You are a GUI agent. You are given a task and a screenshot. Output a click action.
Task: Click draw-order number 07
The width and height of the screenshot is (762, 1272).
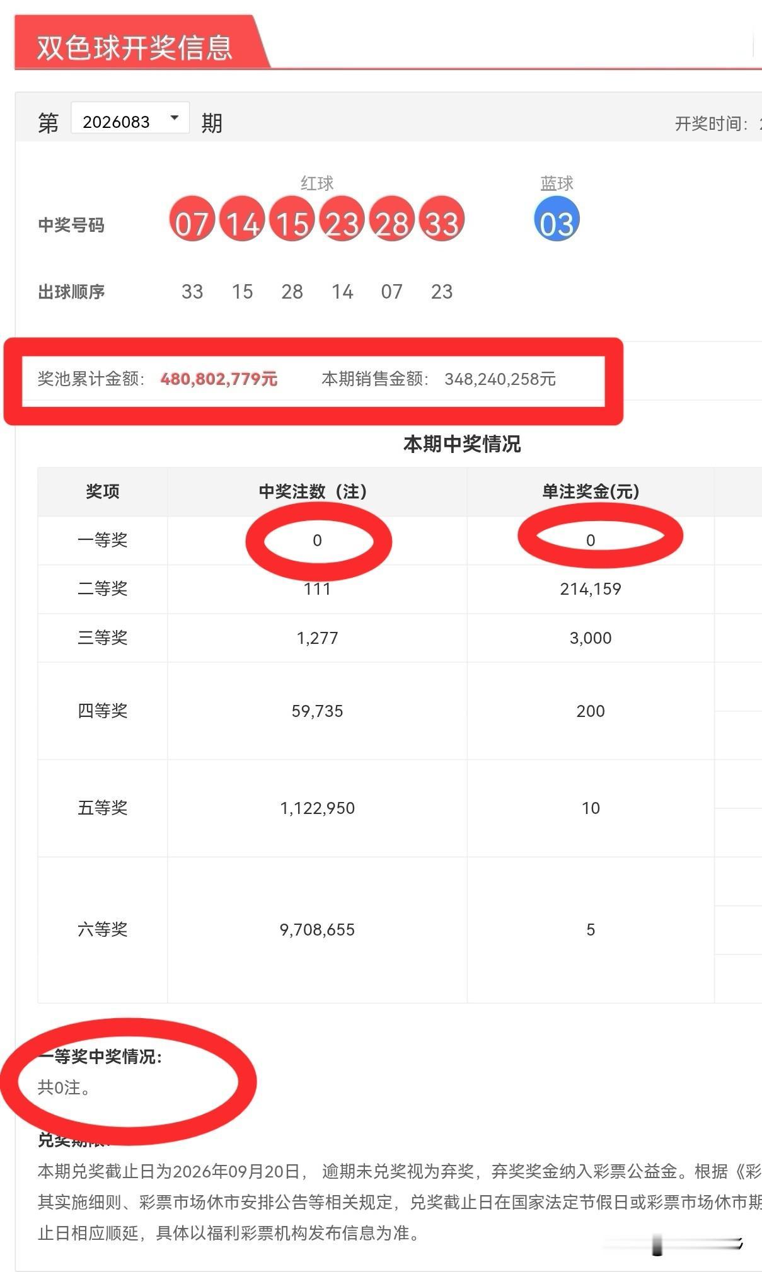(x=391, y=292)
